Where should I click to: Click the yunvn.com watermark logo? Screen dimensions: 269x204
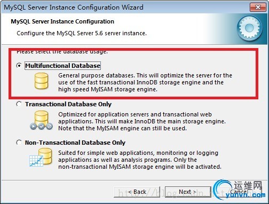coord(239,189)
